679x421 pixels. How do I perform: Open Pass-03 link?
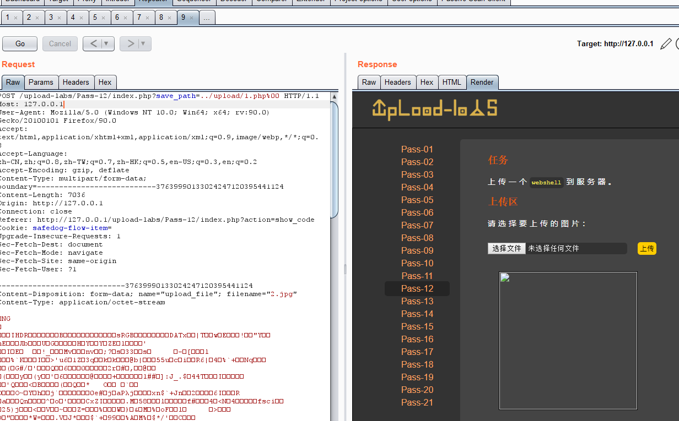(x=417, y=174)
